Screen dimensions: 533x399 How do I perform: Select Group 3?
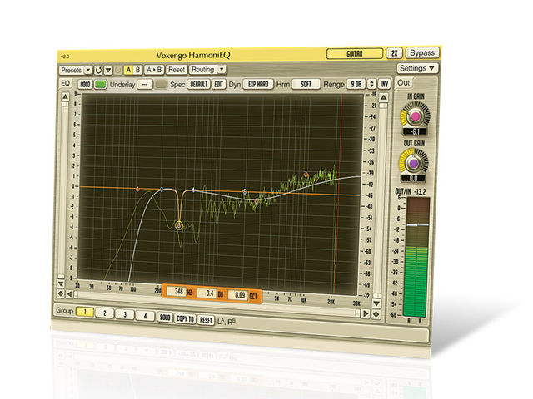tap(125, 314)
